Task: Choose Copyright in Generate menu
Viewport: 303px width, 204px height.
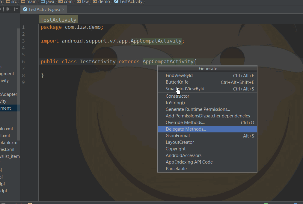Action: (x=207, y=149)
